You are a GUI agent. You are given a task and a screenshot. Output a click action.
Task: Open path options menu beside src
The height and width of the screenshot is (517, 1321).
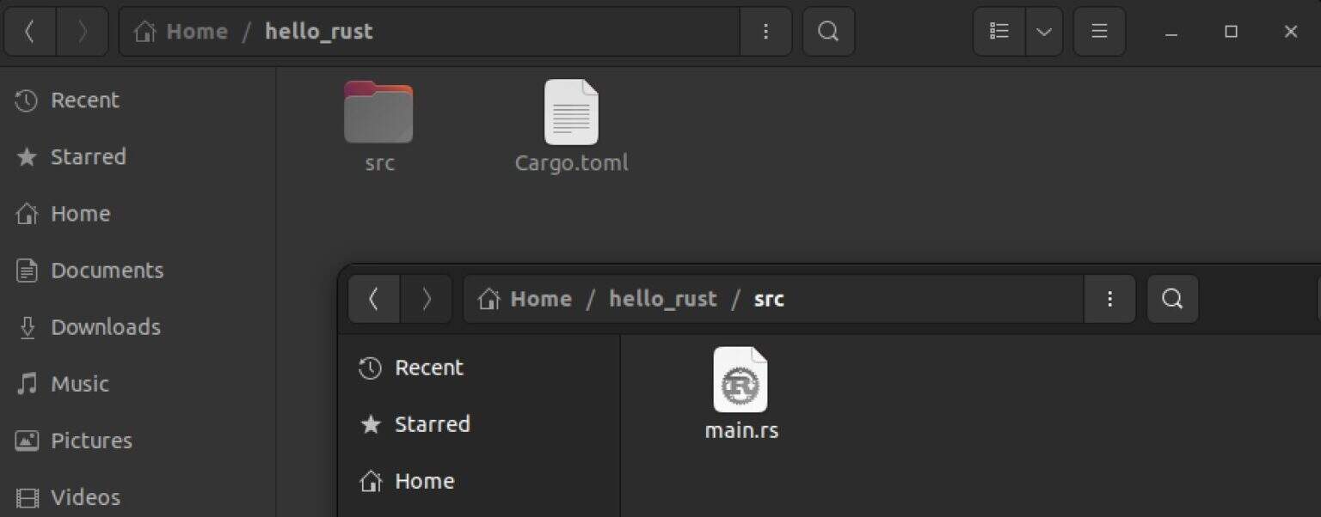coord(1109,299)
